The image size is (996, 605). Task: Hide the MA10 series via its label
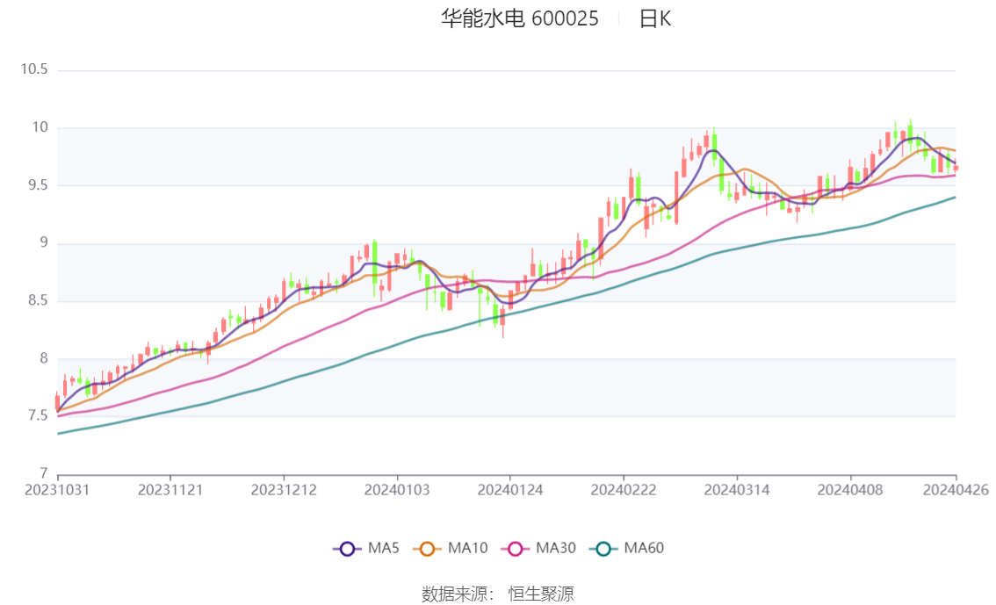[467, 548]
